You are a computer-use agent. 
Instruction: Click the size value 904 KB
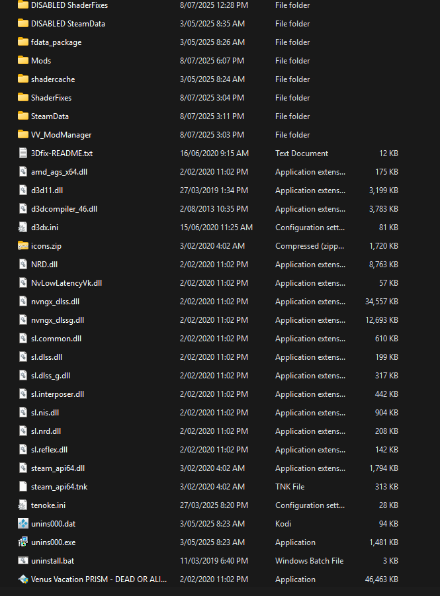(x=386, y=412)
